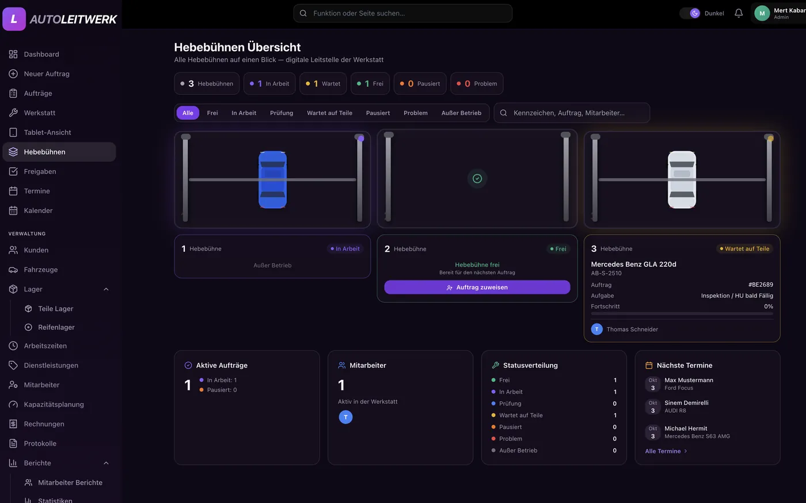The width and height of the screenshot is (806, 503).
Task: Click the Reifenlager tire icon
Action: [x=28, y=327]
